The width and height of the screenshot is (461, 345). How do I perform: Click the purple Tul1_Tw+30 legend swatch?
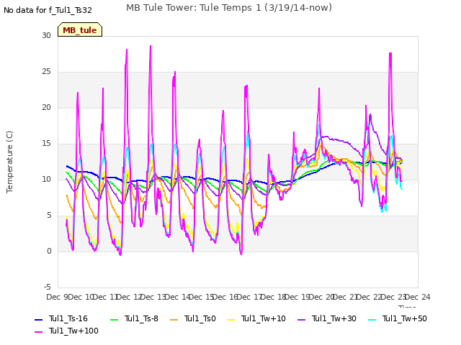[x=301, y=320]
